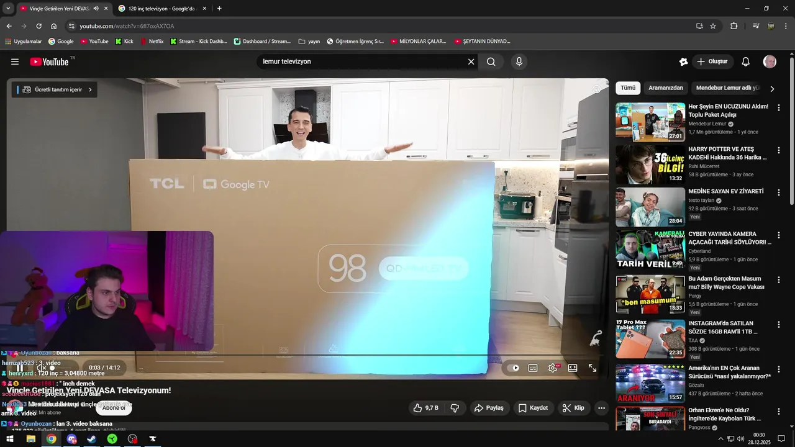Image resolution: width=795 pixels, height=447 pixels.
Task: Bookmark this page with star icon
Action: (713, 26)
